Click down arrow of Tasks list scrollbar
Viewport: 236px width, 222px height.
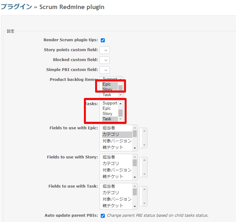coord(120,119)
